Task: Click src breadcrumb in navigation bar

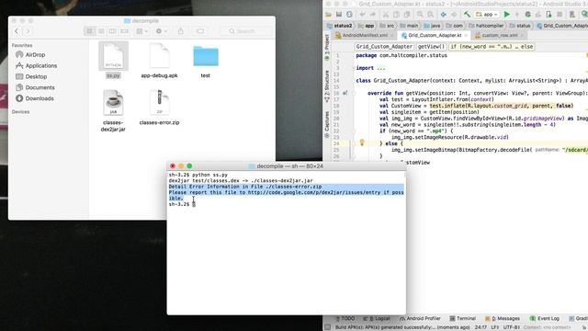Action: point(387,26)
